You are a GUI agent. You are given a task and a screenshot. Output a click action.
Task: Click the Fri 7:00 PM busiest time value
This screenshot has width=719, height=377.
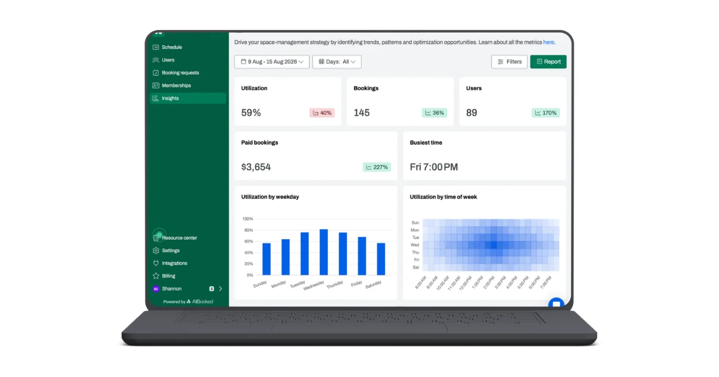tap(434, 167)
